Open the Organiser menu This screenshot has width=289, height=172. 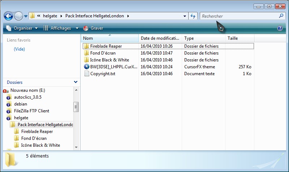coord(22,28)
